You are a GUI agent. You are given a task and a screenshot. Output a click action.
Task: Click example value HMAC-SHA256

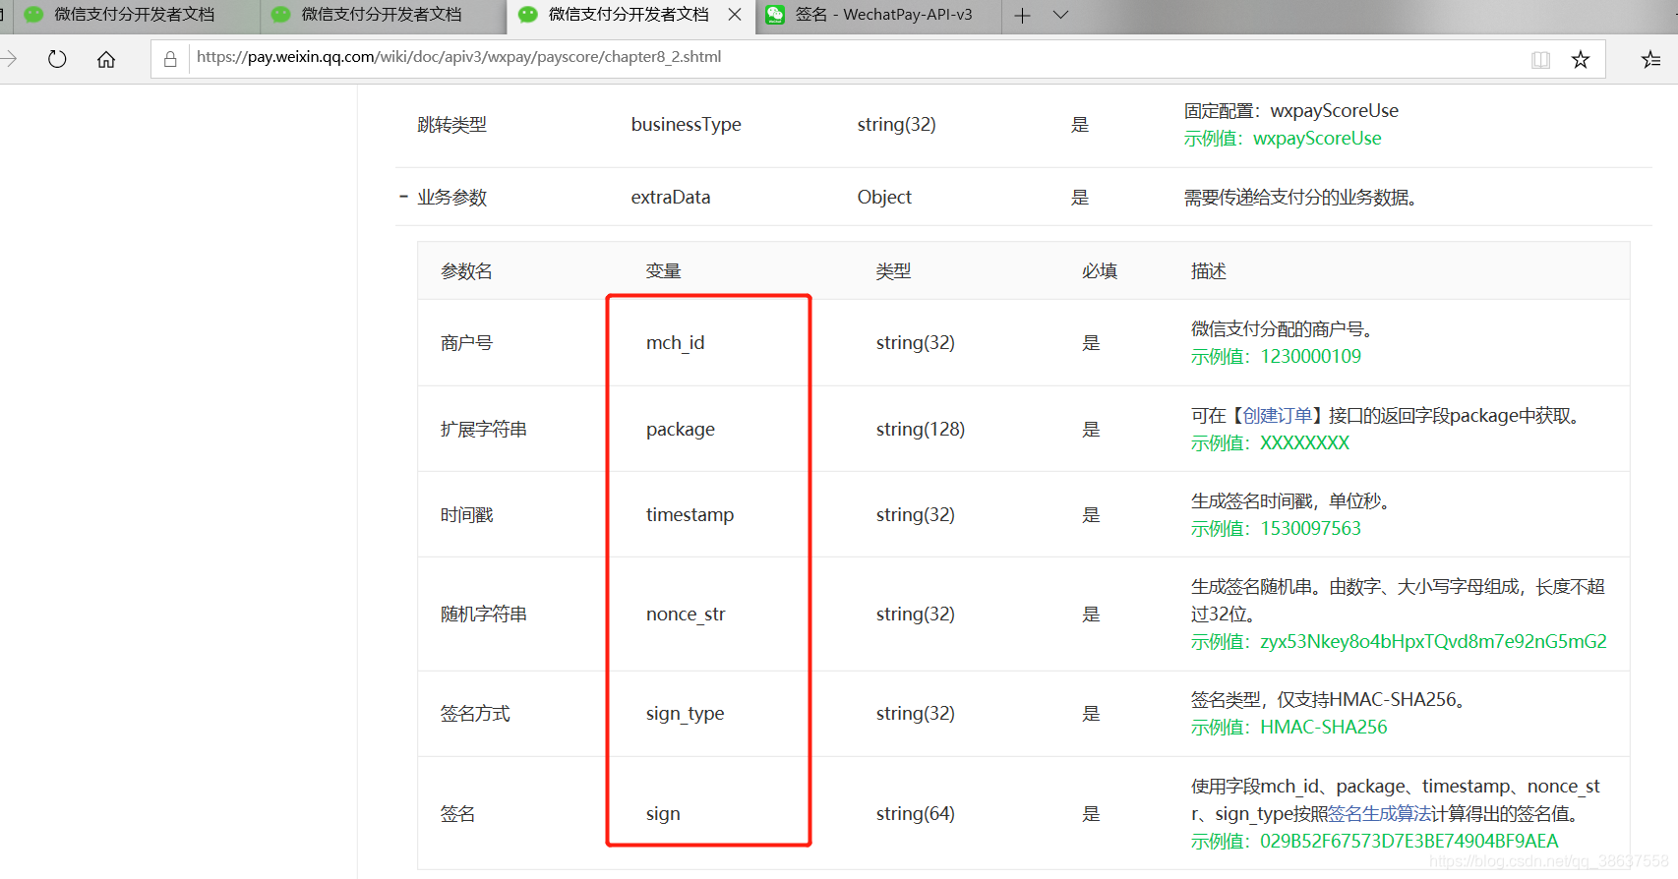1324,728
